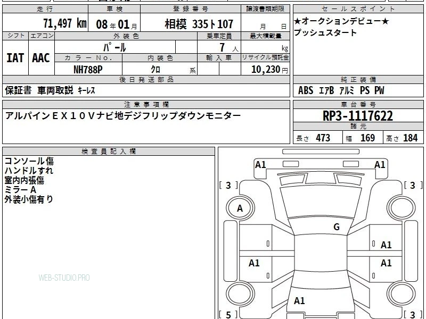Click the 注意事項欄 header

(x=146, y=104)
